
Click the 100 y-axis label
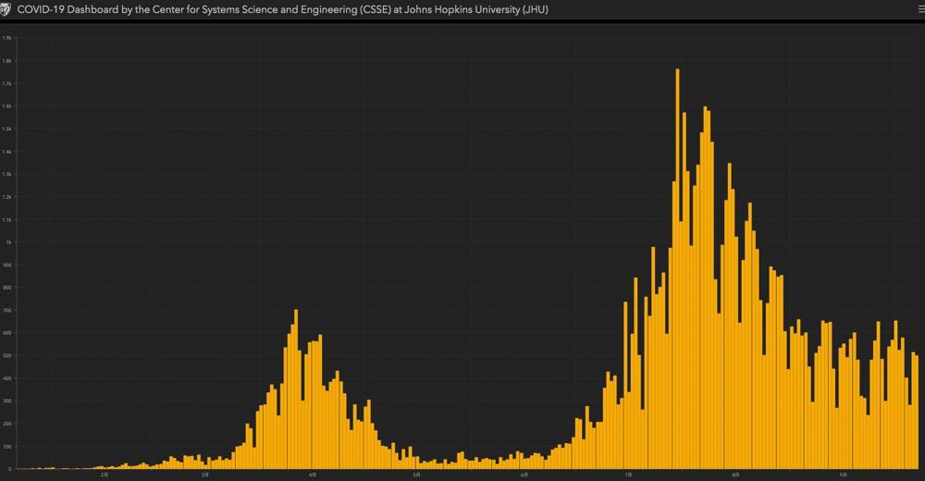pos(7,446)
